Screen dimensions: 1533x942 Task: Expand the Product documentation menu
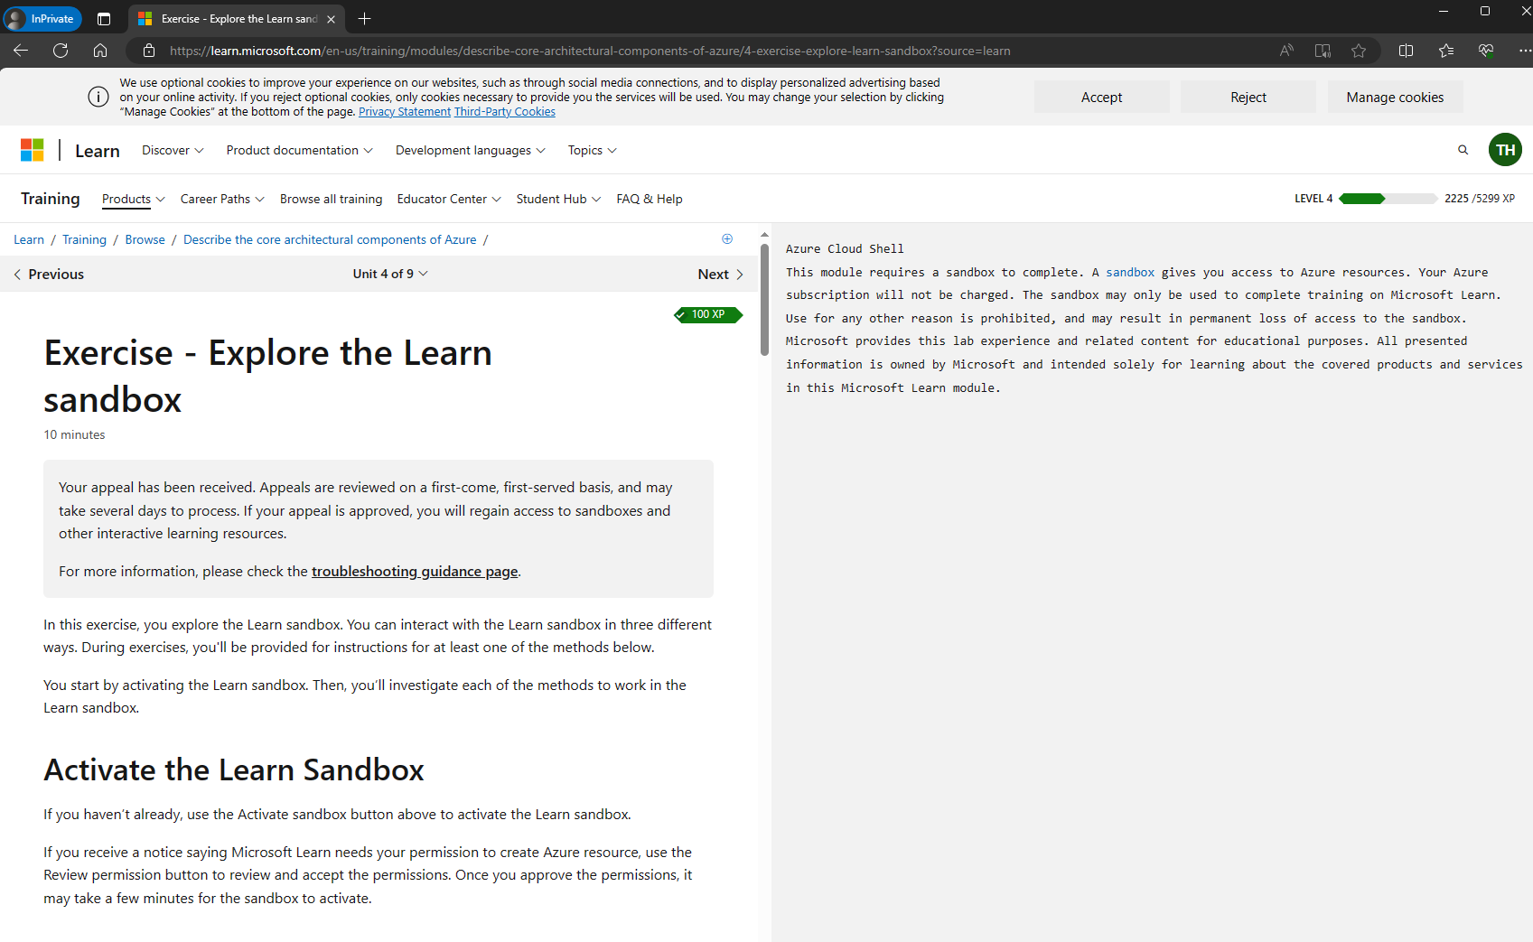(299, 150)
